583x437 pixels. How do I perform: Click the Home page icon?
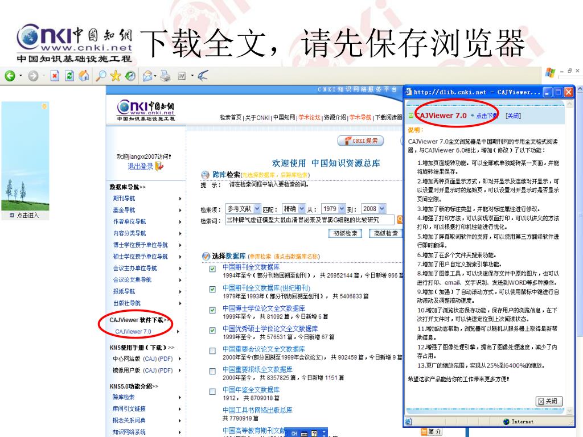coord(84,76)
